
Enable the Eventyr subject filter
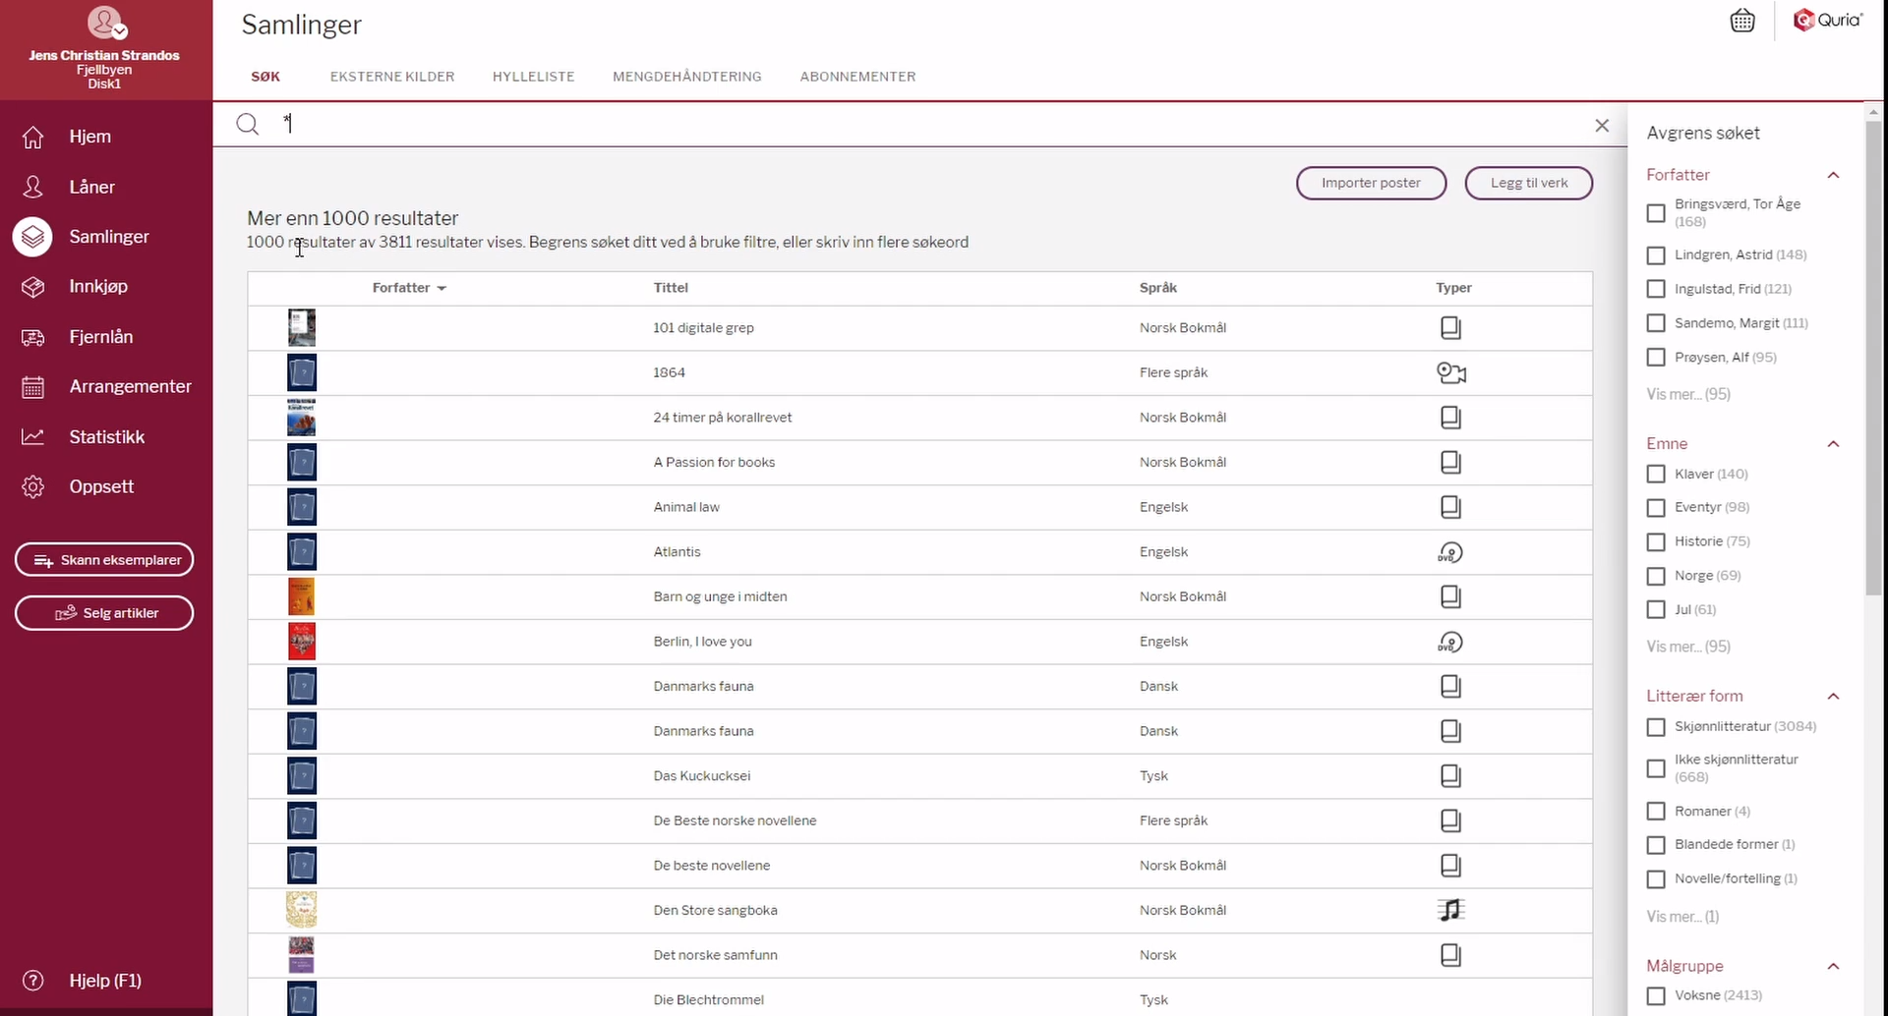pyautogui.click(x=1656, y=508)
